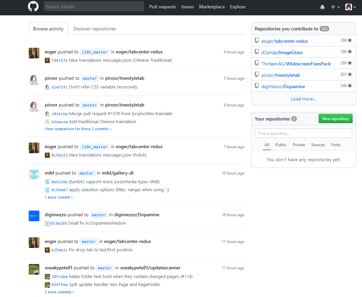
Task: Open 'View comparison for these 2 commits'
Action: point(78,128)
